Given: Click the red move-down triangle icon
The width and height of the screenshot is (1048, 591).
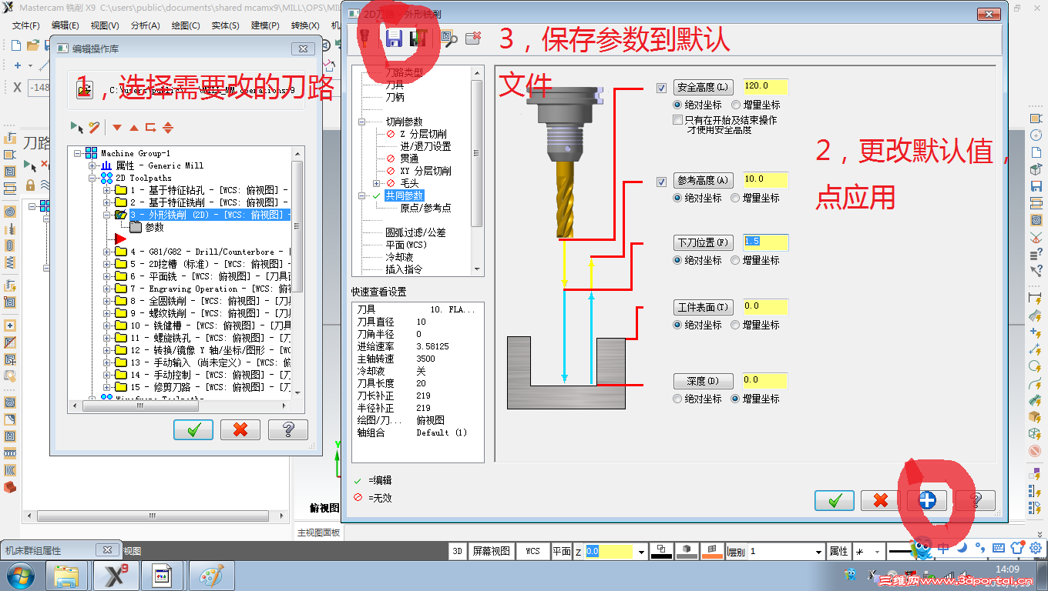Looking at the screenshot, I should point(117,128).
